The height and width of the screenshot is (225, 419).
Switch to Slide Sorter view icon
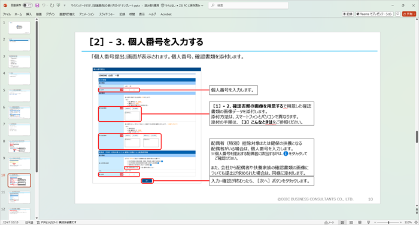[x=351, y=222]
